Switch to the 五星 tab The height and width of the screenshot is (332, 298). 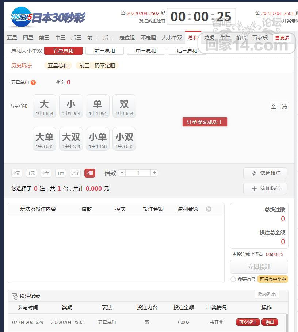click(12, 38)
